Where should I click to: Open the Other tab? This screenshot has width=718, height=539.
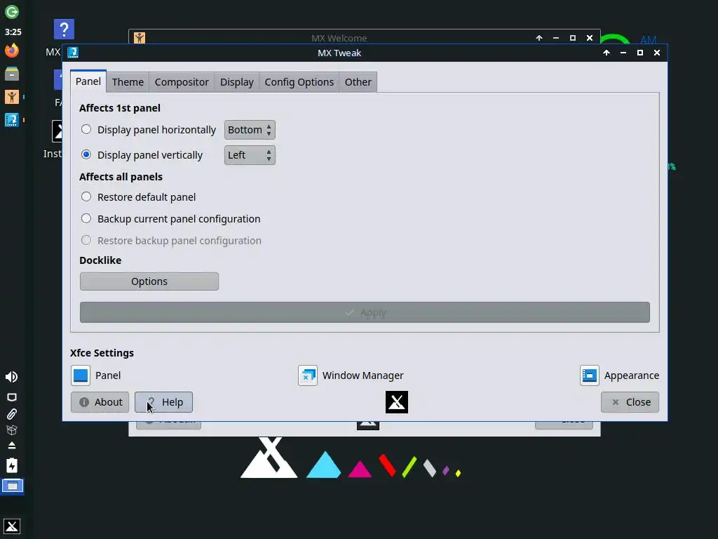coord(358,82)
